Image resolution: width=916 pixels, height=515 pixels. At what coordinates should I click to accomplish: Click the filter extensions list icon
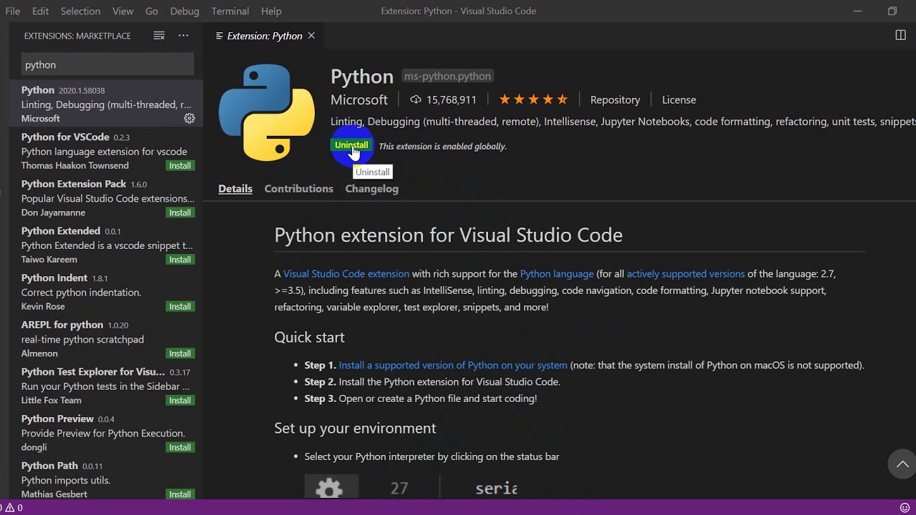click(x=159, y=36)
